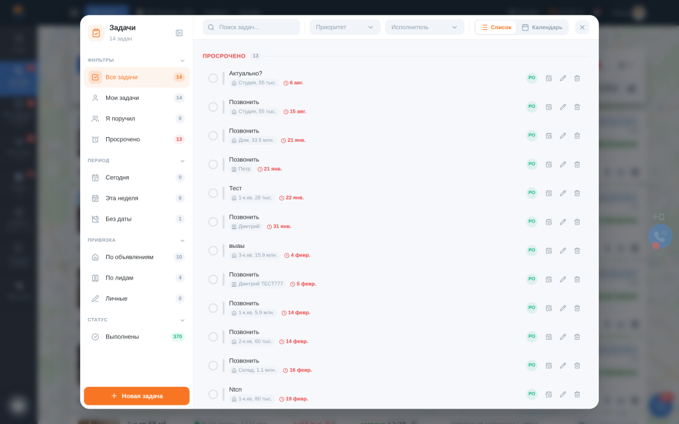Focus the 'Поиск задач...' search field
The height and width of the screenshot is (424, 679).
coord(251,27)
